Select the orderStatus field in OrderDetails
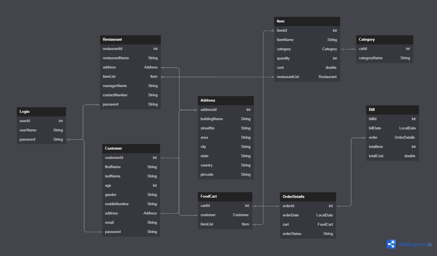Image resolution: width=437 pixels, height=256 pixels. tap(308, 234)
